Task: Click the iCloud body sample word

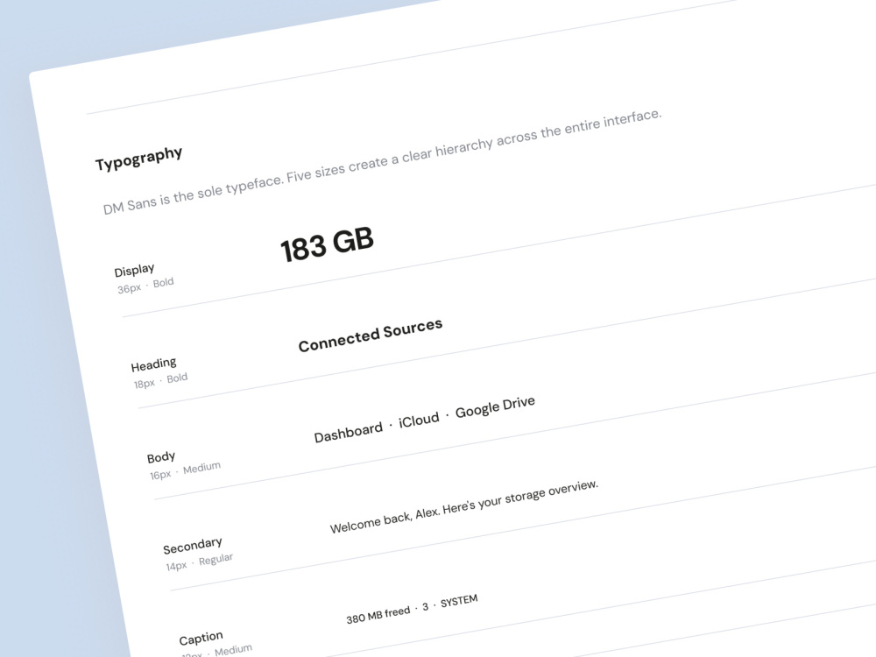Action: [x=419, y=419]
